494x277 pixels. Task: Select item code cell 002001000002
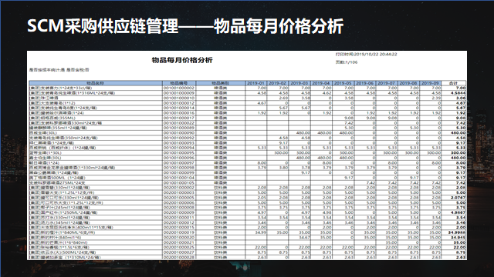pyautogui.click(x=179, y=188)
